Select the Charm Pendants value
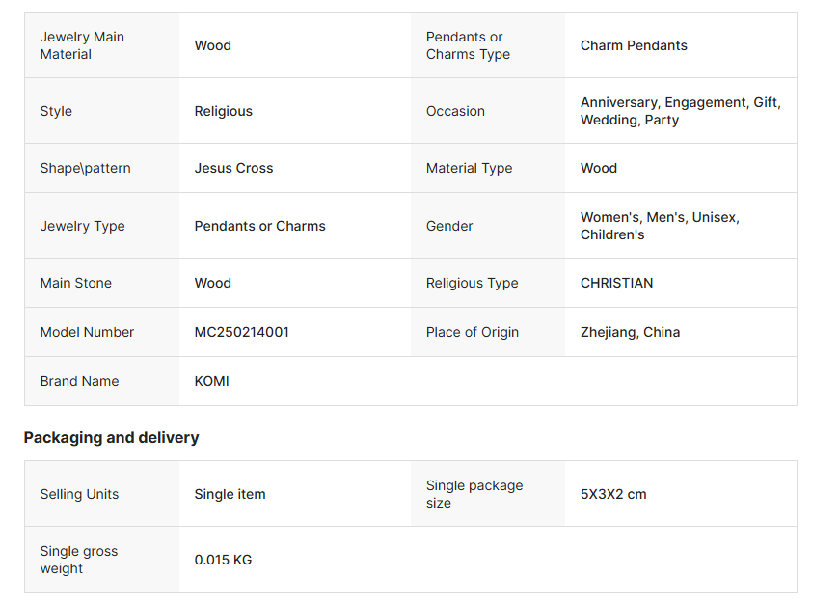 (x=634, y=45)
